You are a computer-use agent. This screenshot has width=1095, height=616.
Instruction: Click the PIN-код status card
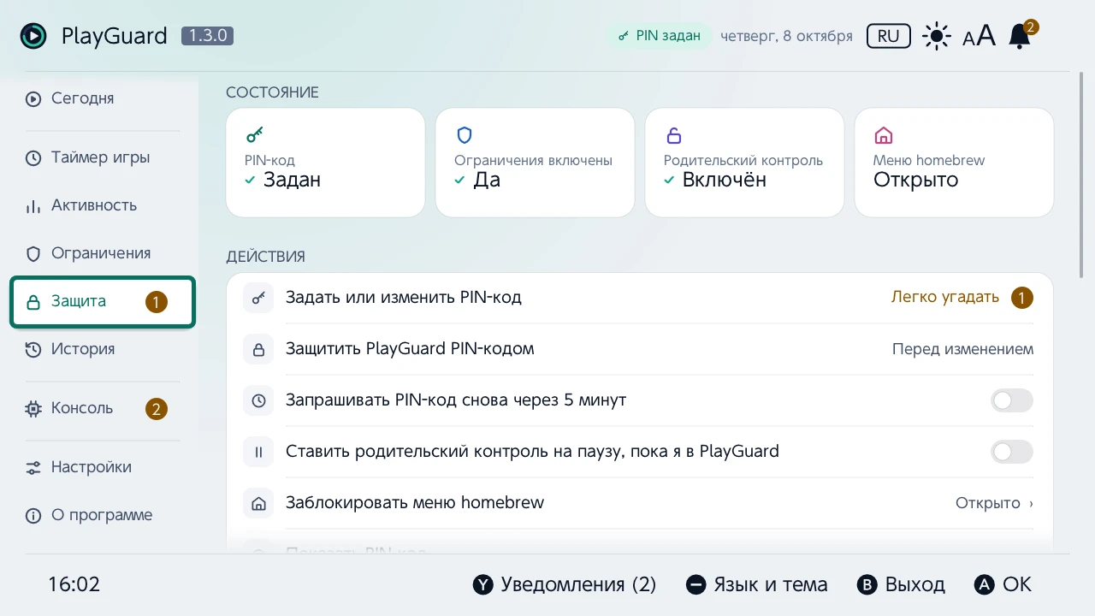(325, 163)
